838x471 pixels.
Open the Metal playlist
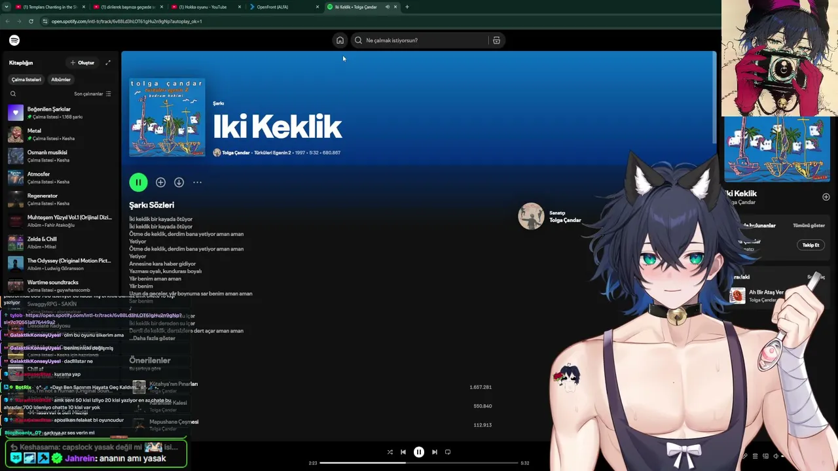[60, 134]
